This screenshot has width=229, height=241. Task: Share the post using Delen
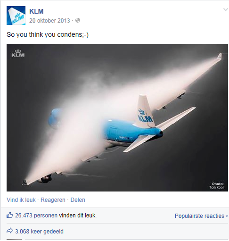tap(78, 200)
